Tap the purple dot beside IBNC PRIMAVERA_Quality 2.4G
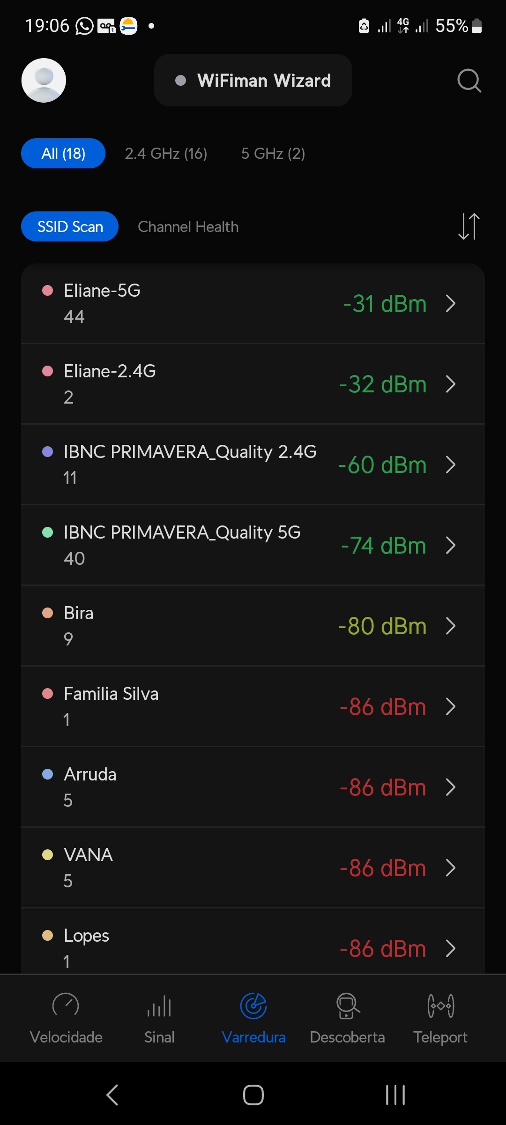This screenshot has width=506, height=1125. coord(47,451)
